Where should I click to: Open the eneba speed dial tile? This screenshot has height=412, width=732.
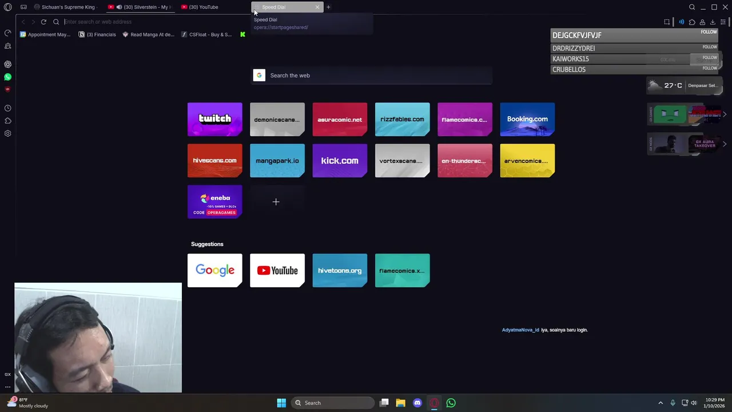click(x=215, y=202)
